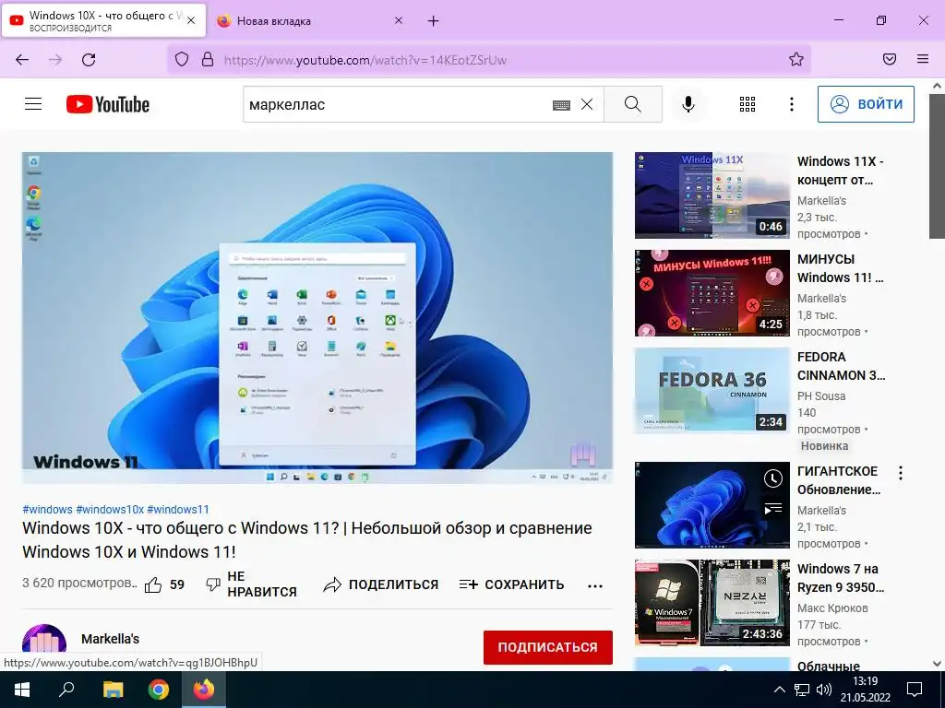Click the main video player
This screenshot has height=708, width=945.
coord(317,318)
